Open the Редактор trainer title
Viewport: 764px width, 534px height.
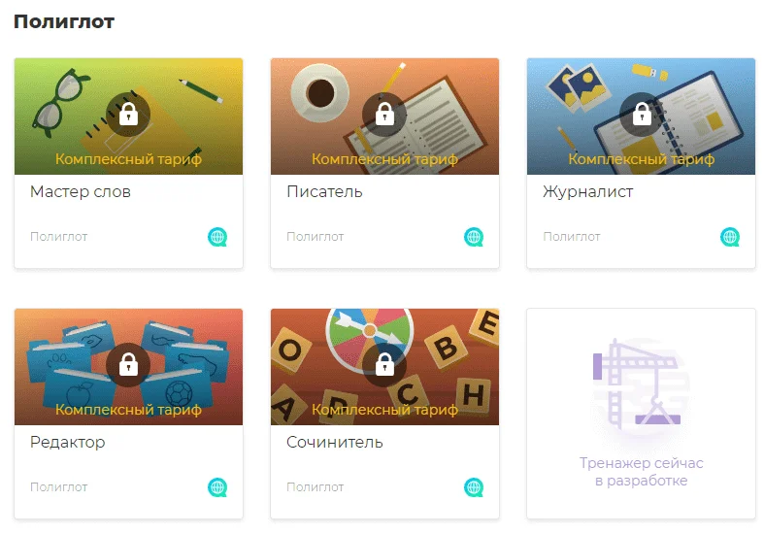68,443
